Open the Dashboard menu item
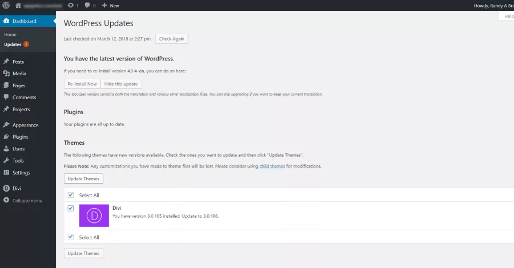The height and width of the screenshot is (268, 514). click(x=28, y=21)
